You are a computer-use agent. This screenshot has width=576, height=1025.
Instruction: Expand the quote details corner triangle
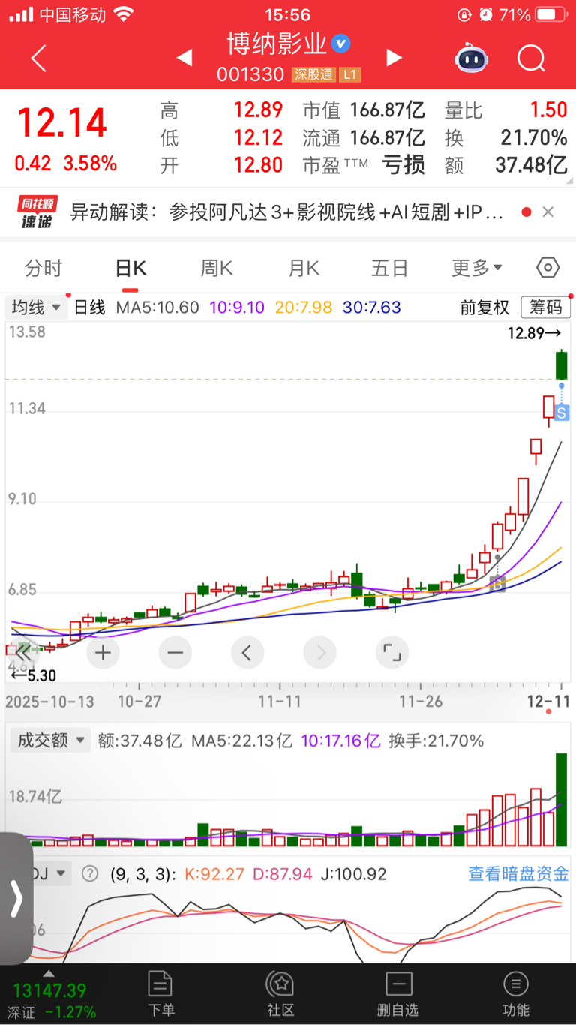570,181
